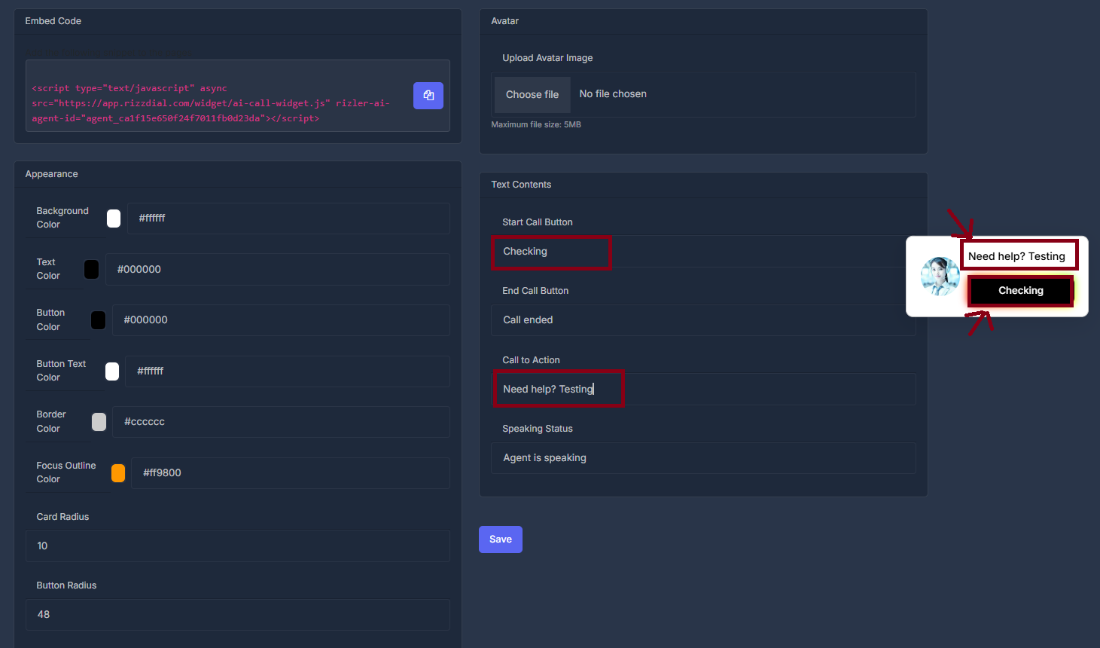Click the Card Radius label

click(62, 517)
